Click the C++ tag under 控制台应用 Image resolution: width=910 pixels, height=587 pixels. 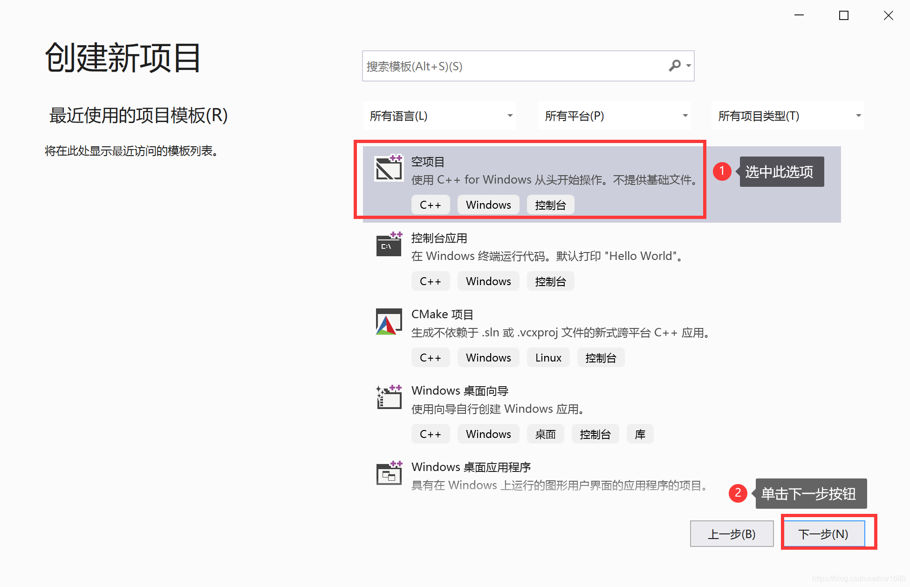(x=431, y=281)
